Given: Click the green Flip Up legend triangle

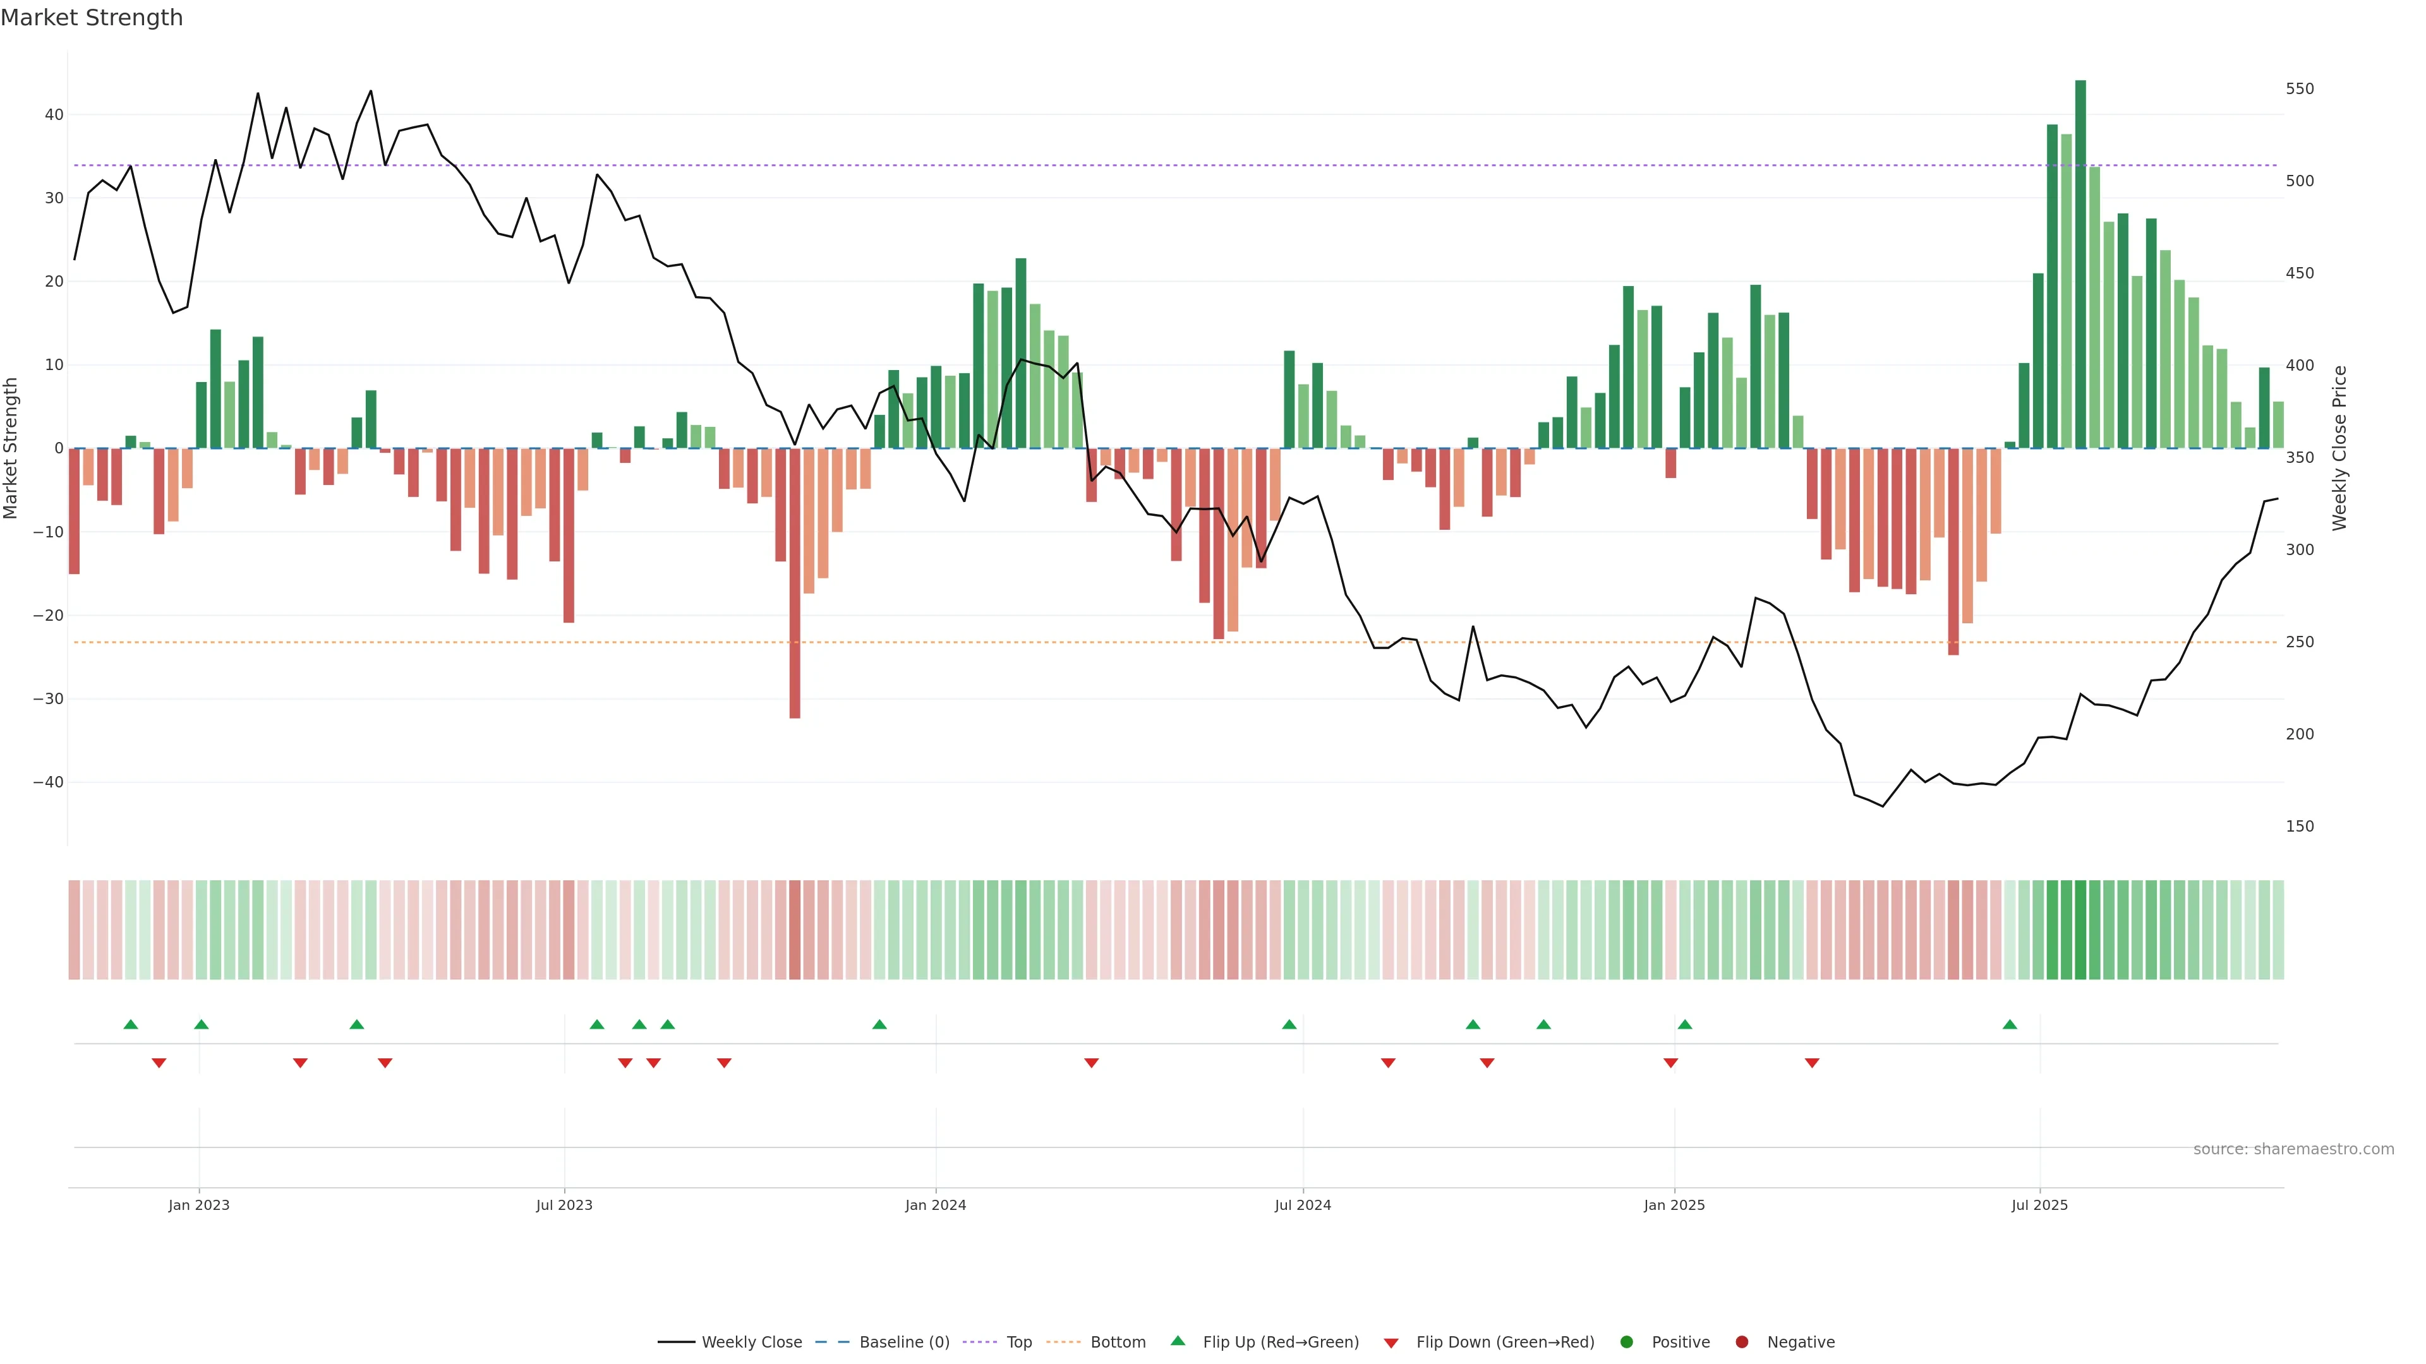Looking at the screenshot, I should click(1177, 1341).
